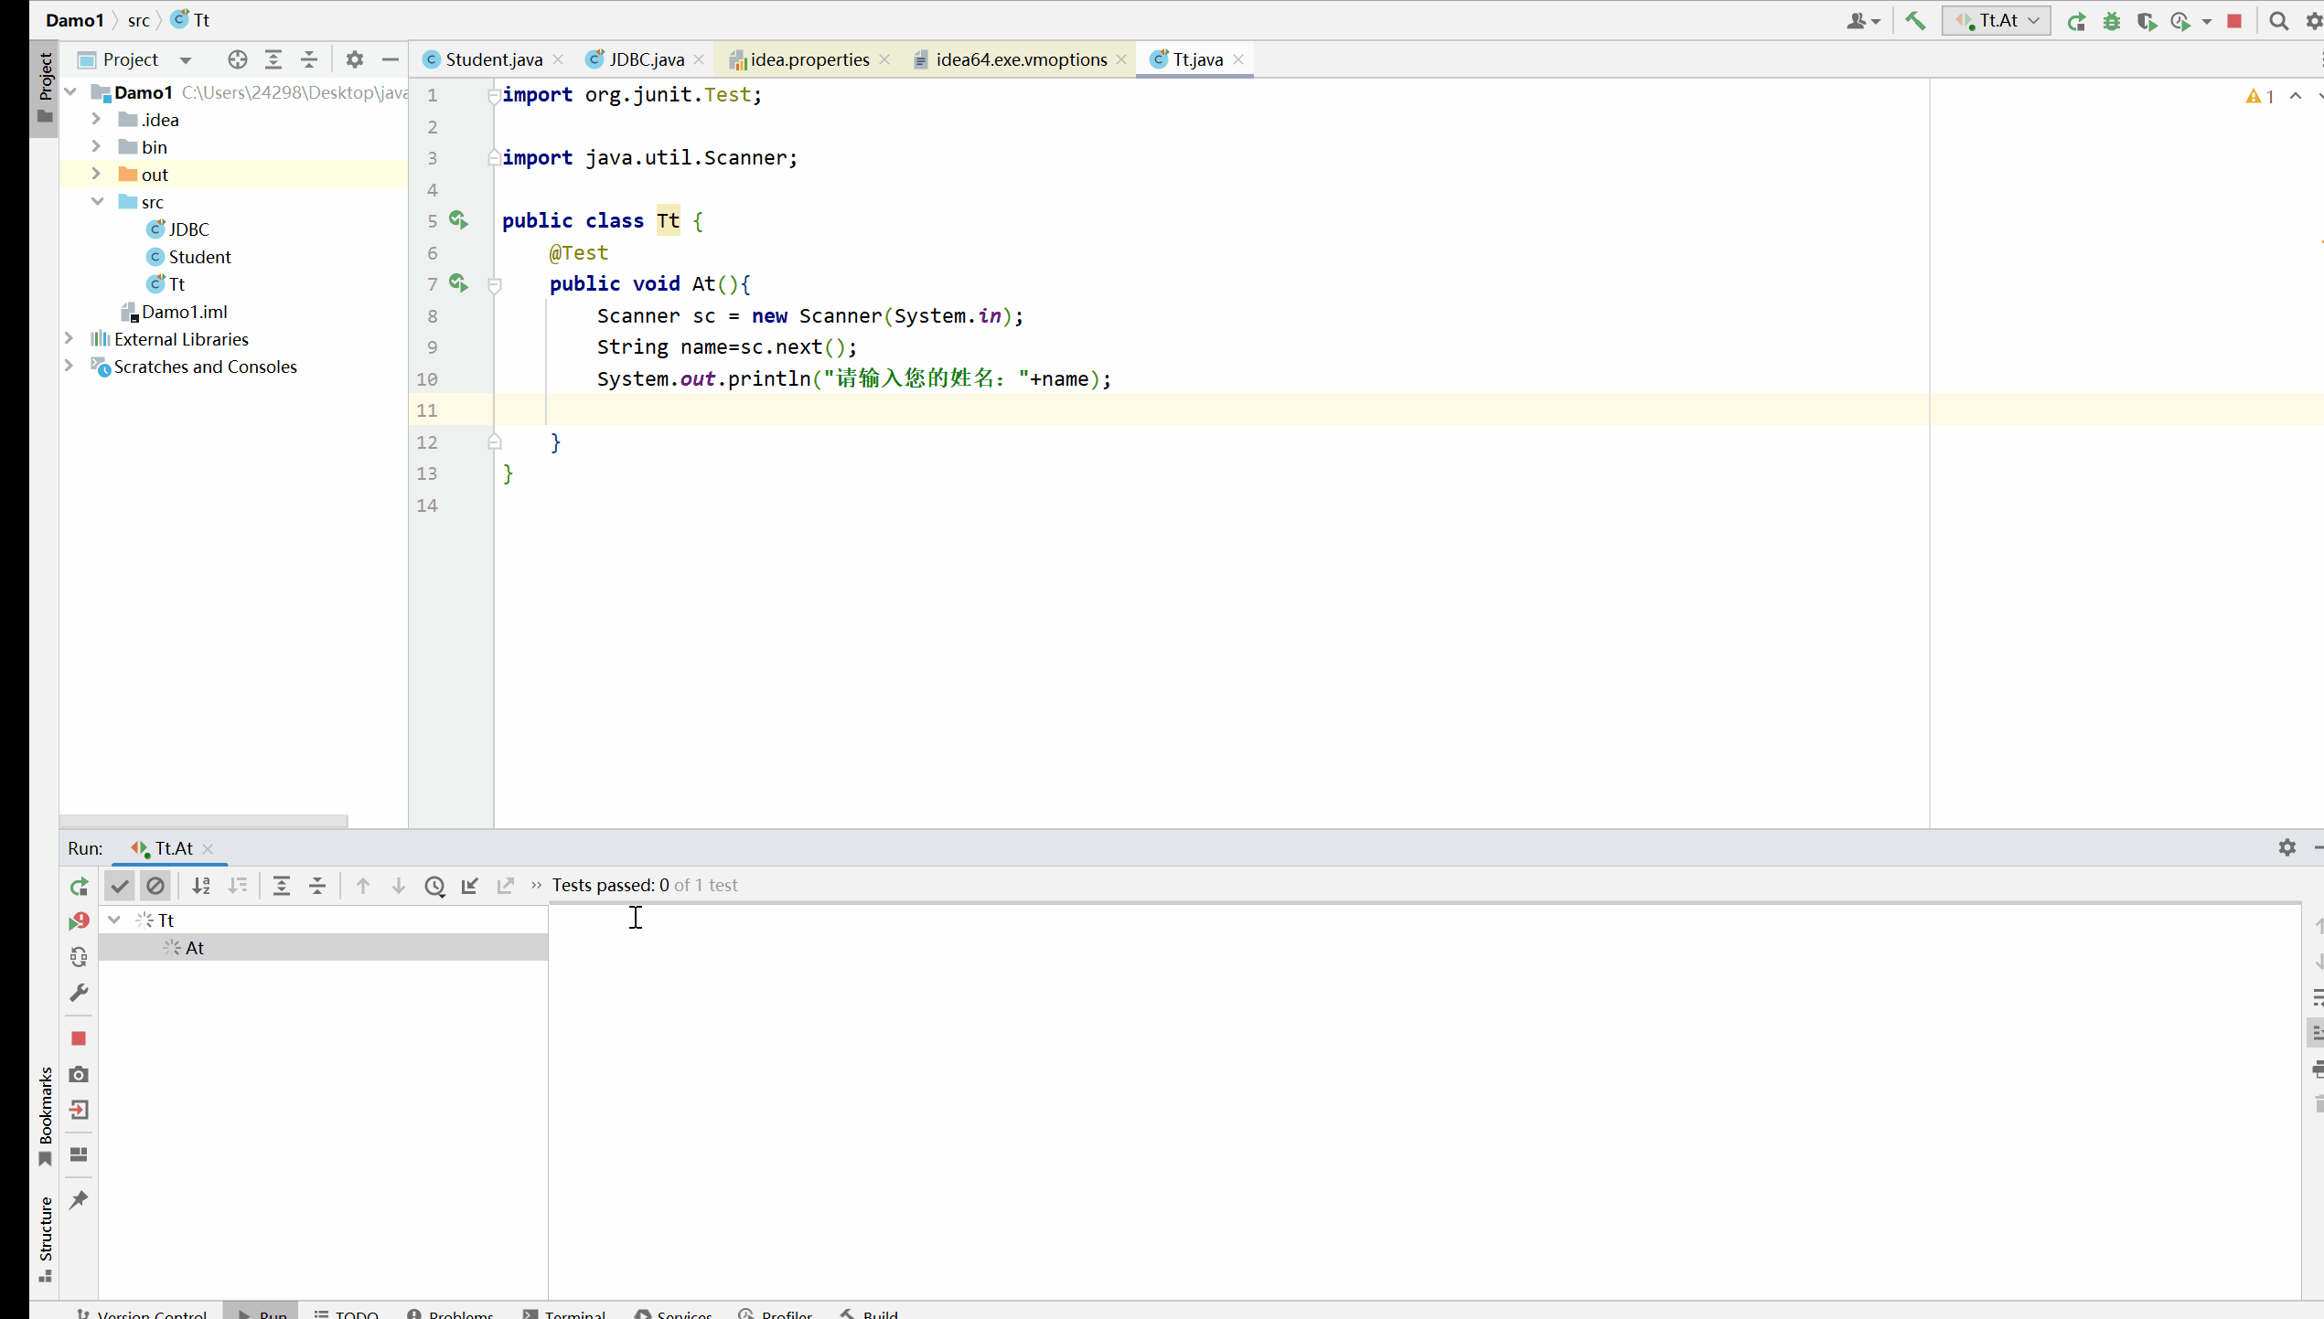Toggle Show Passed tests checkmark button
2324x1319 pixels.
[x=120, y=885]
